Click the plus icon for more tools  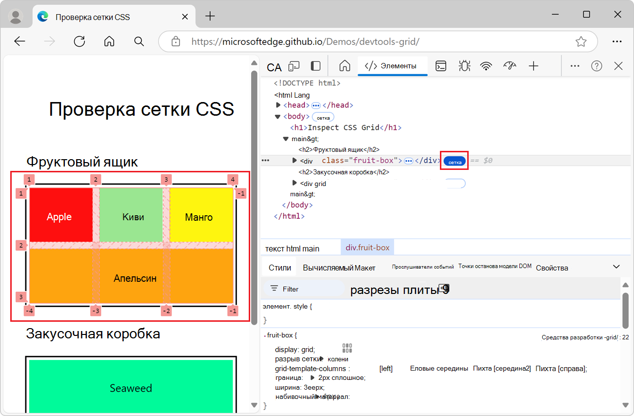pyautogui.click(x=534, y=66)
